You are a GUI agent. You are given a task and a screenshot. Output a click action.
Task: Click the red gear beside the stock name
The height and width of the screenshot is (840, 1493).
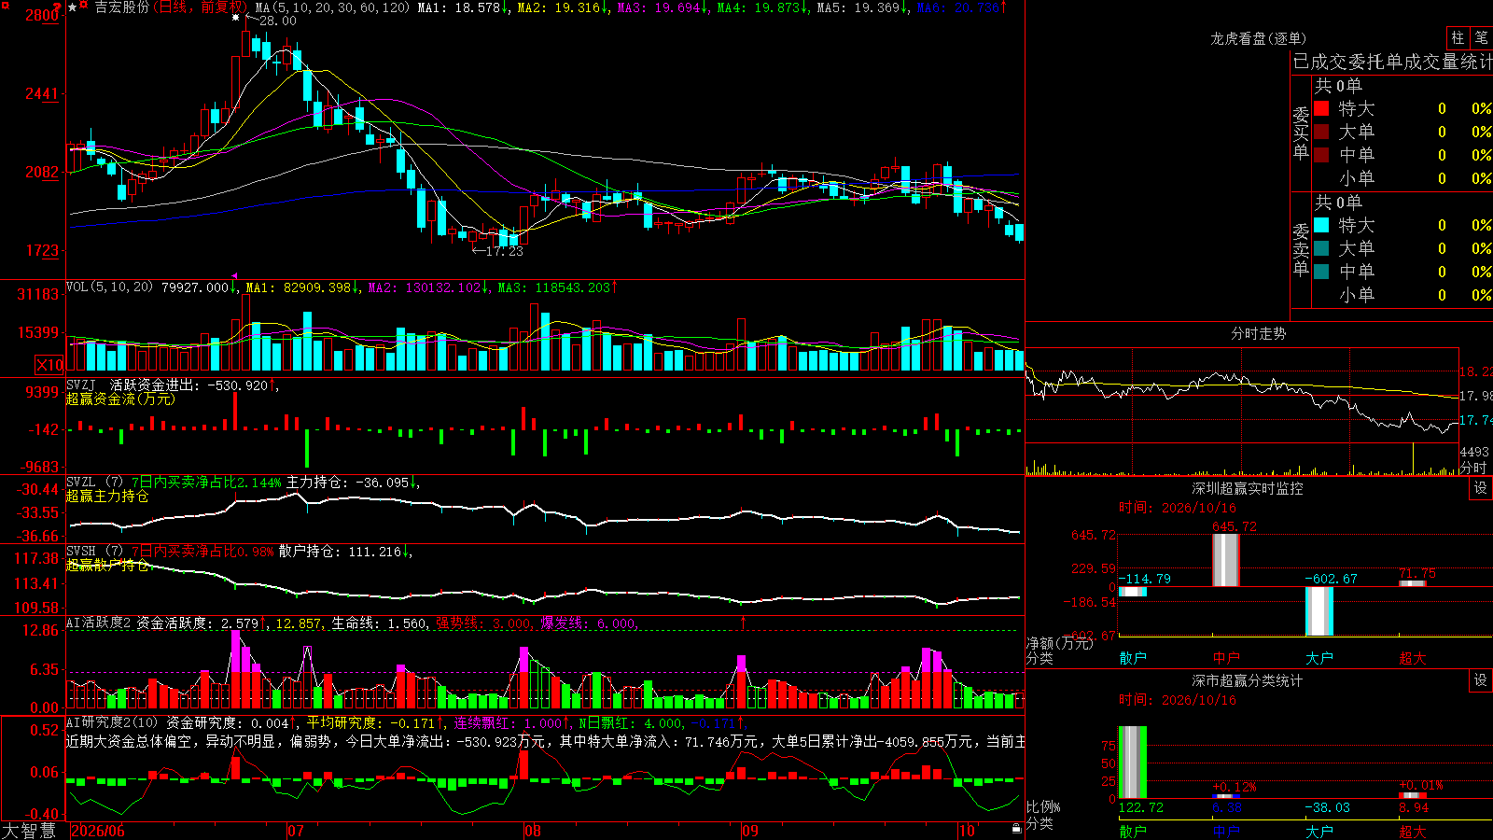pos(84,6)
